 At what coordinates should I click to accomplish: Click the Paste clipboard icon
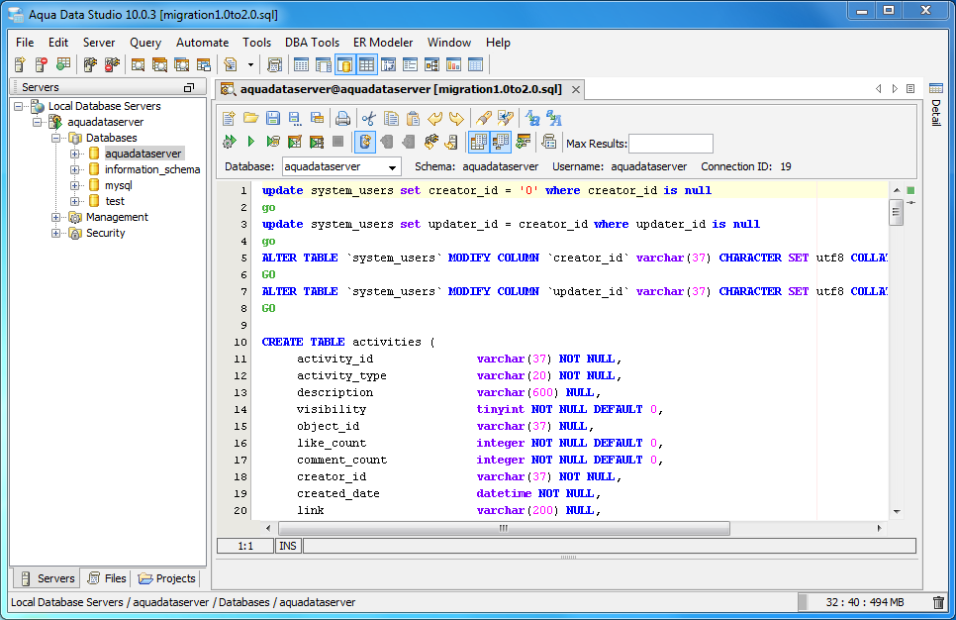[413, 118]
